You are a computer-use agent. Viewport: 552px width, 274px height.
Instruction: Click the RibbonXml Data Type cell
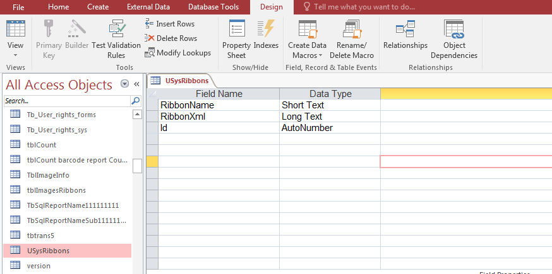(329, 117)
